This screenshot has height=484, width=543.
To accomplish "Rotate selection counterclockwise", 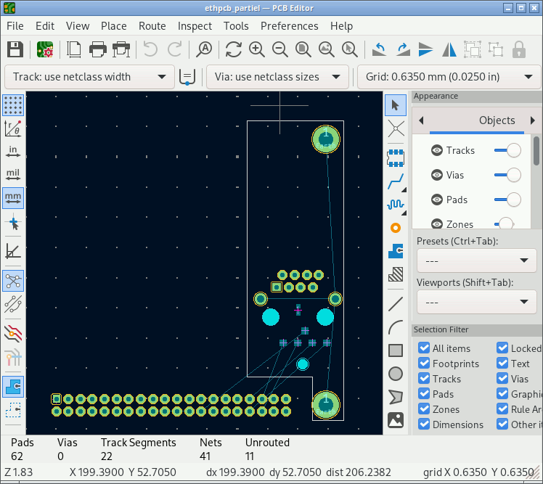I will coord(379,49).
